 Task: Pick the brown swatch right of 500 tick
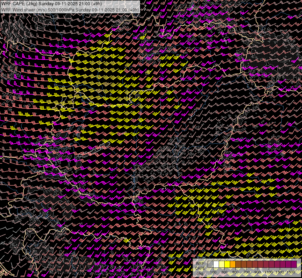tap(238, 264)
